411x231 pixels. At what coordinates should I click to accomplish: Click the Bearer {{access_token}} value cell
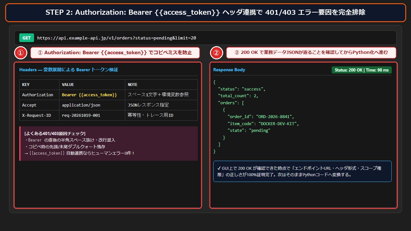(92, 95)
